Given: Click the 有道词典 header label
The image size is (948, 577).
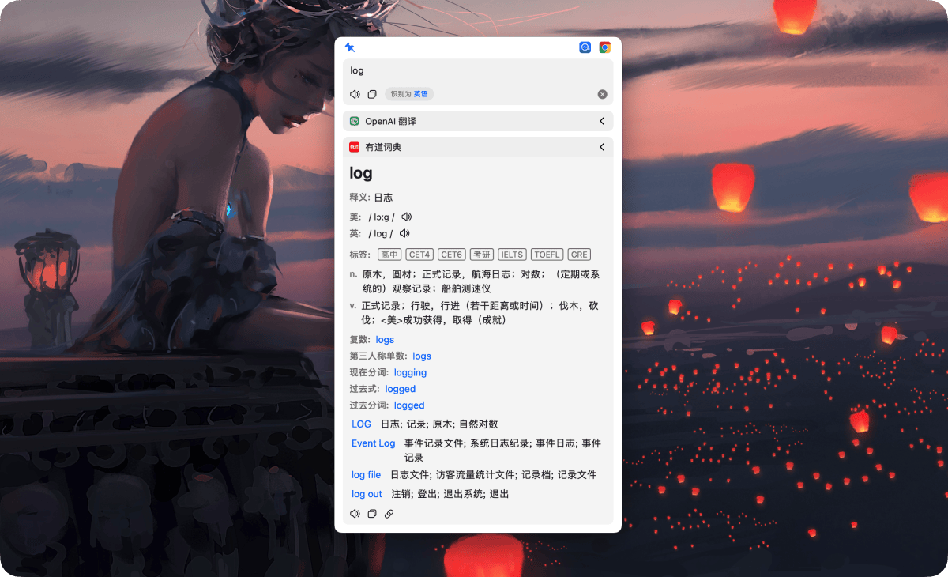Looking at the screenshot, I should tap(383, 147).
